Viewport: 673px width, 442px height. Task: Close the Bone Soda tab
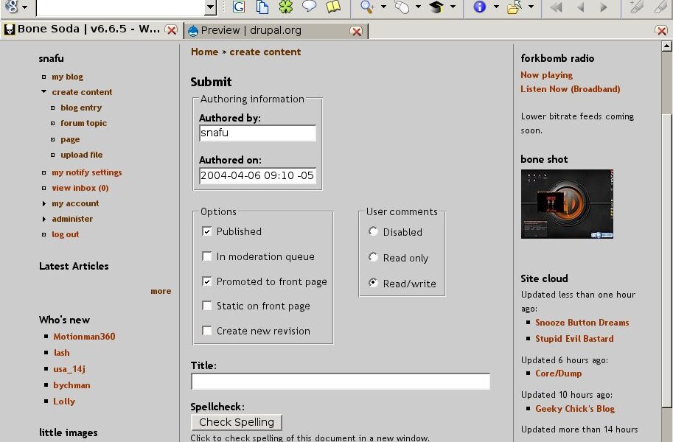tap(171, 30)
